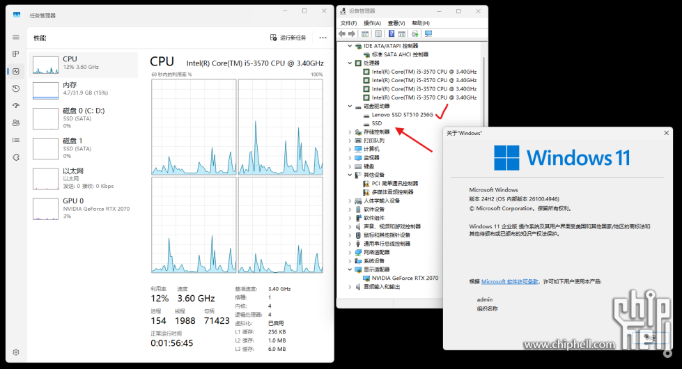Open 查看(V) menu in Device Manager

click(396, 23)
